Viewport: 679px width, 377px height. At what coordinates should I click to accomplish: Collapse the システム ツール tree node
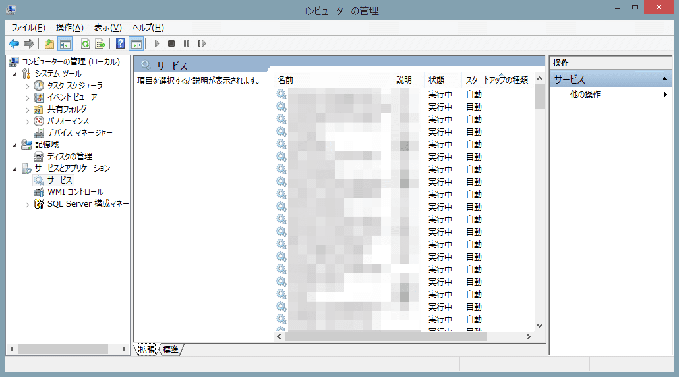(15, 74)
